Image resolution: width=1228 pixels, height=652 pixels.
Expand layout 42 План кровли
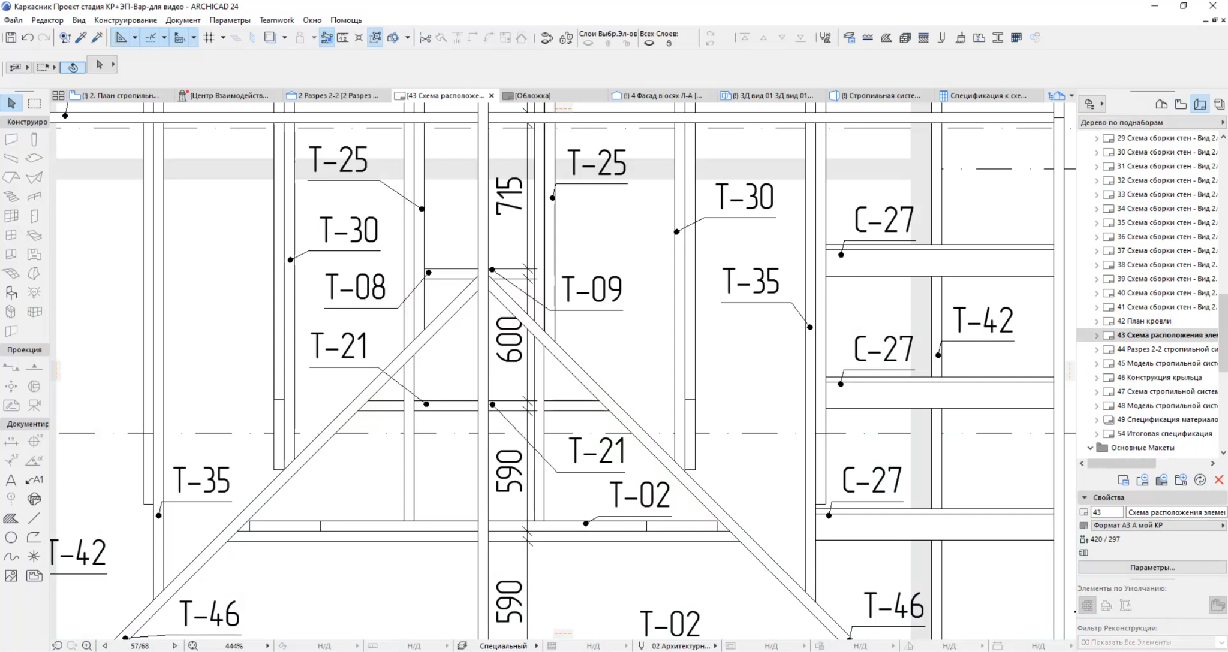1097,322
